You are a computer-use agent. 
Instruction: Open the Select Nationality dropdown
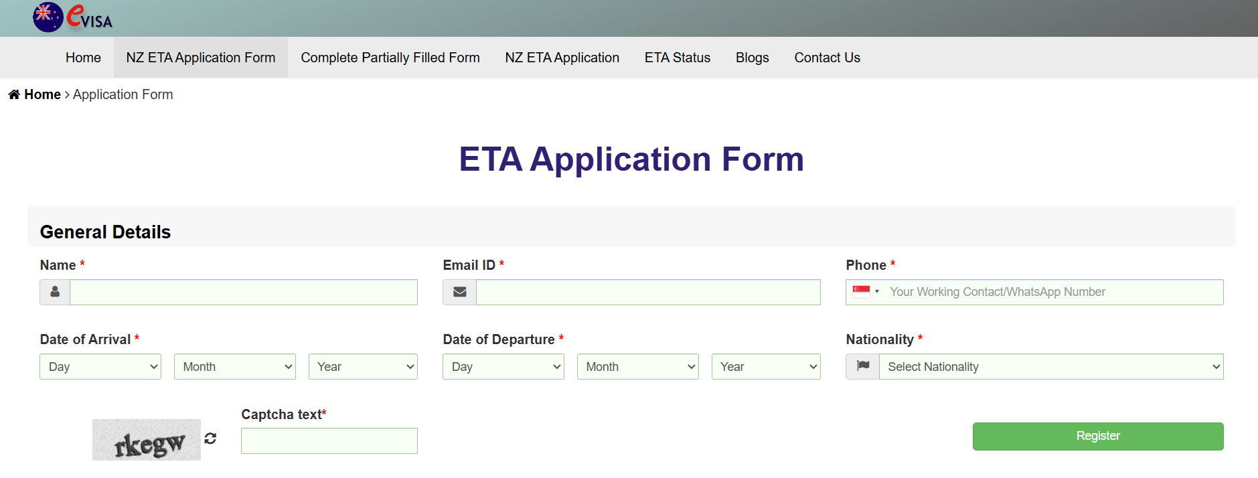pos(1051,367)
